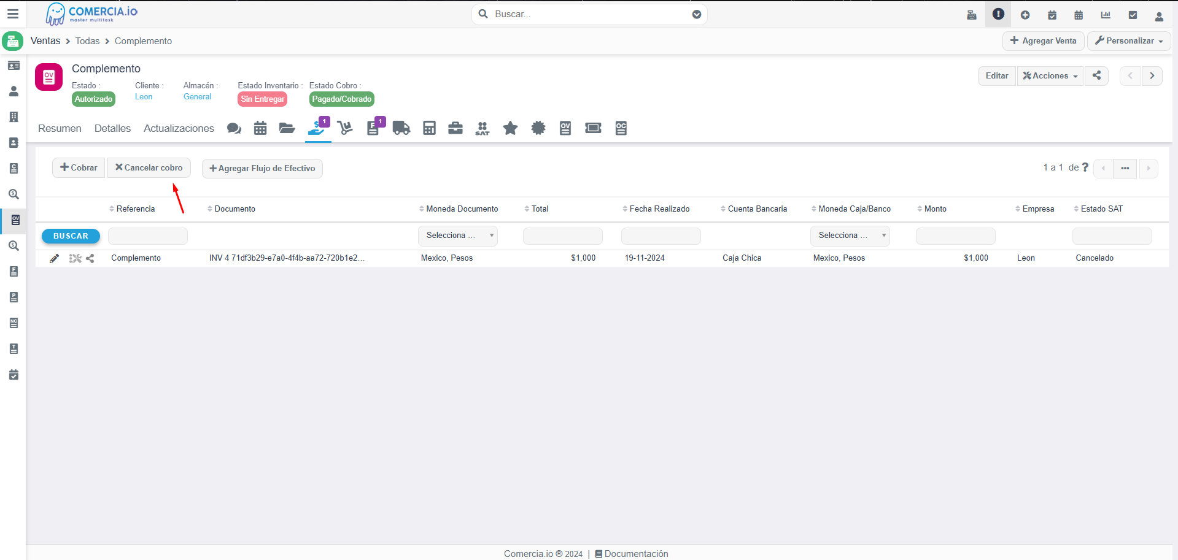
Task: Go to Todas breadcrumb
Action: (87, 41)
